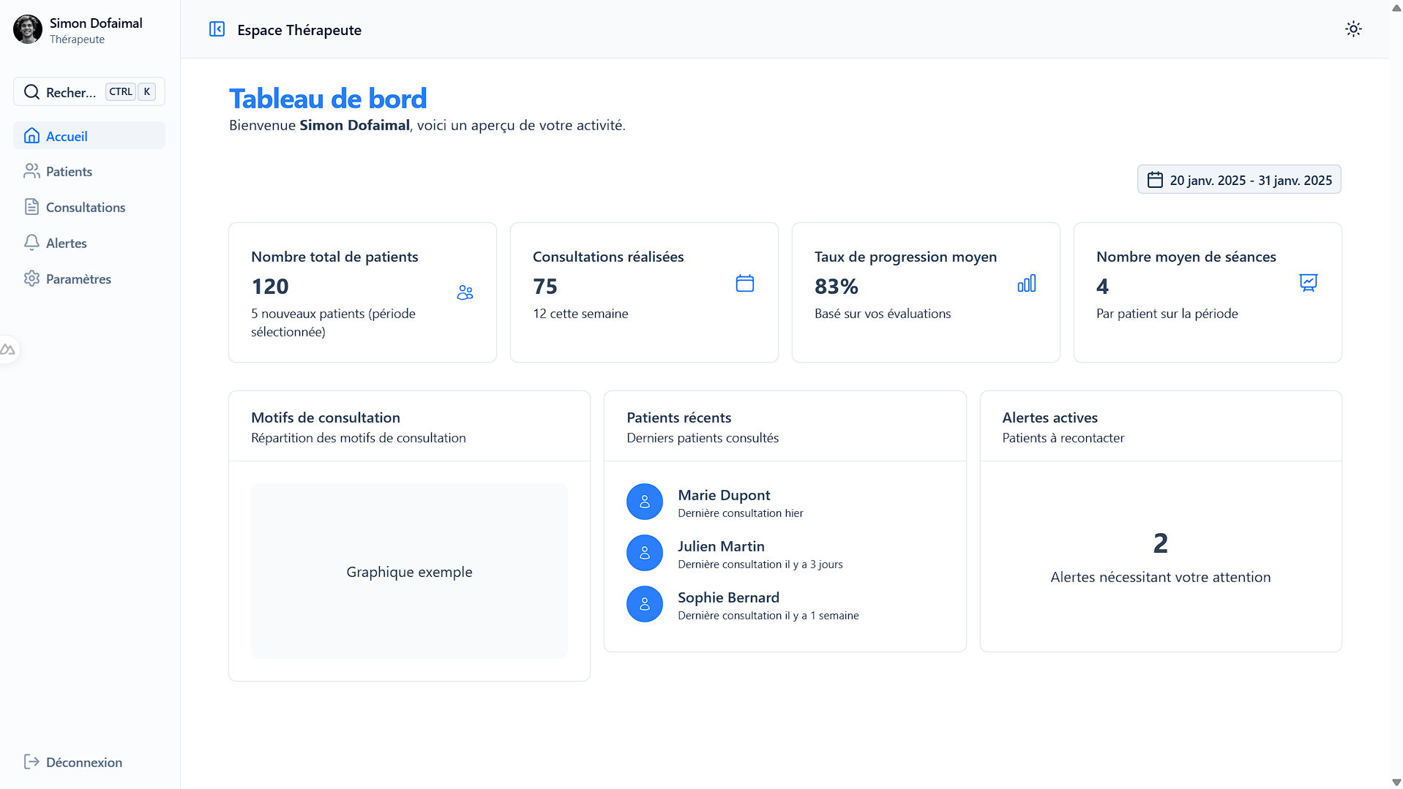Click the magnifying glass search icon
The height and width of the screenshot is (789, 1403).
[31, 92]
